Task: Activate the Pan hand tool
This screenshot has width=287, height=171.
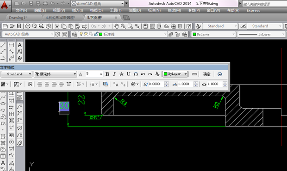Action: 116,26
